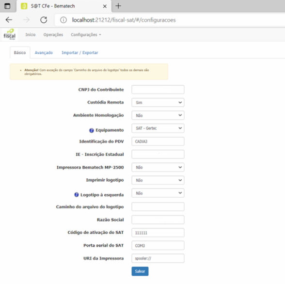285x284 pixels.
Task: Click the Equipamento help icon
Action: point(92,130)
